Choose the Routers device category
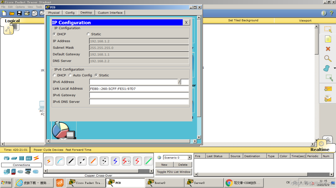The height and width of the screenshot is (188, 336). [x=7, y=158]
